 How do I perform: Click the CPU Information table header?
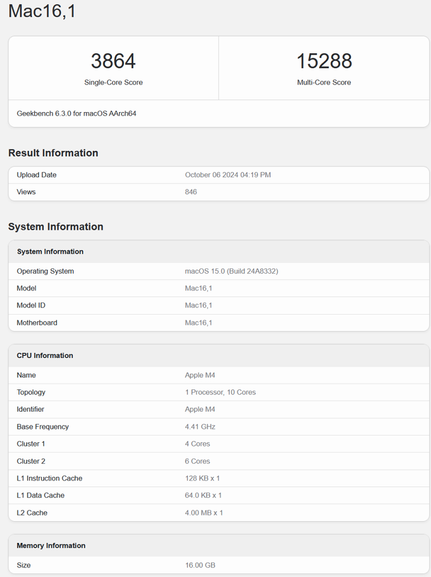coord(45,355)
